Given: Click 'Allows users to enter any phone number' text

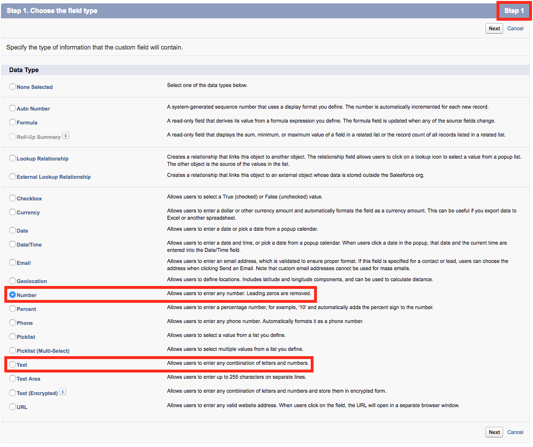Looking at the screenshot, I should [x=265, y=321].
